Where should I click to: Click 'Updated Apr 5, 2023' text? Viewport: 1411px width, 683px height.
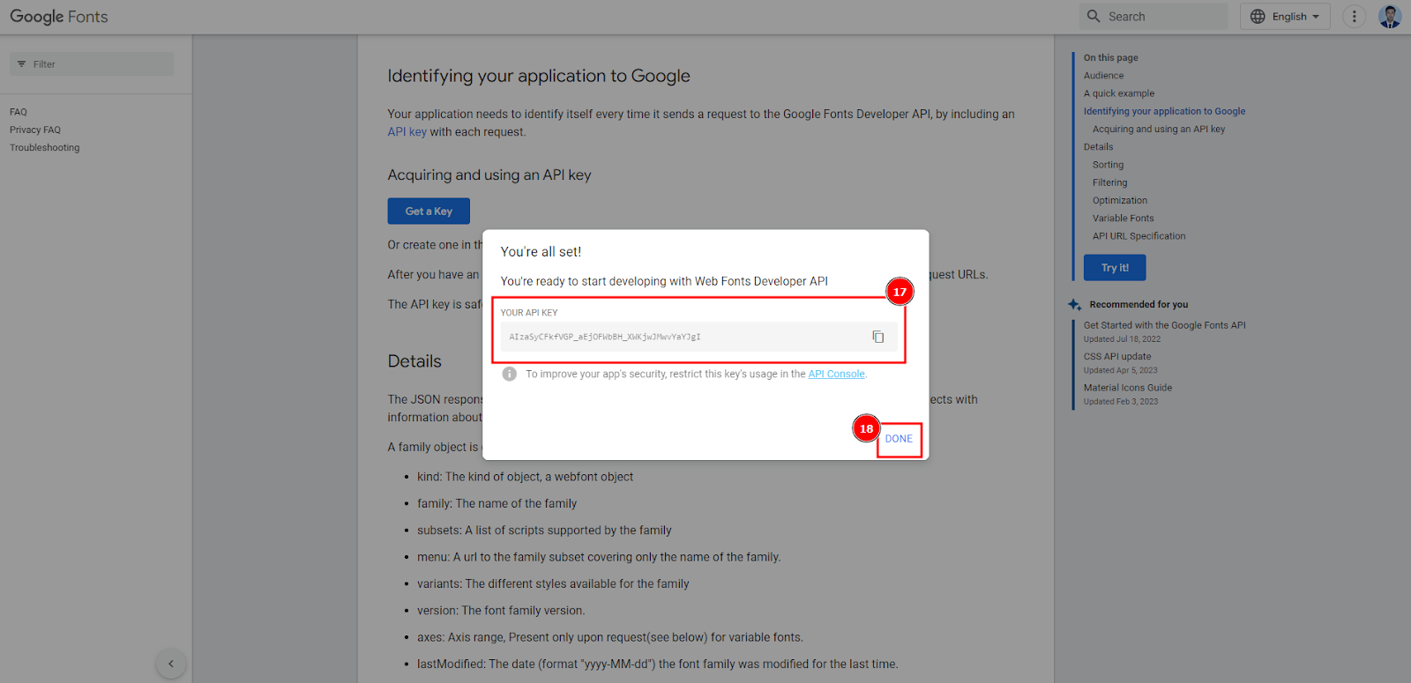[1120, 370]
